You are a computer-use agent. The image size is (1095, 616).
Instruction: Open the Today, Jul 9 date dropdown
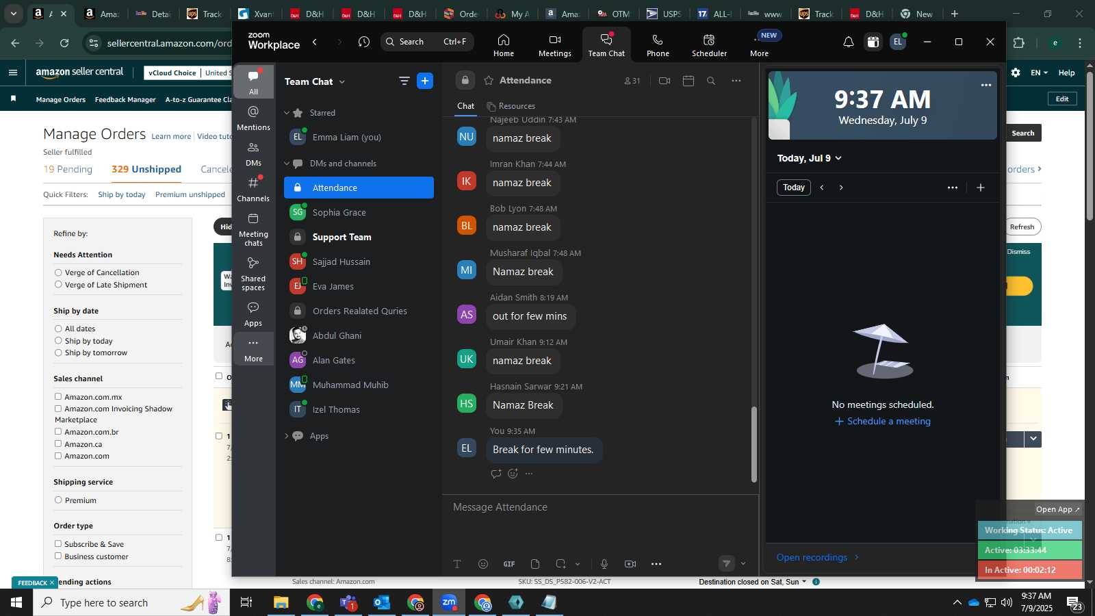(x=810, y=158)
